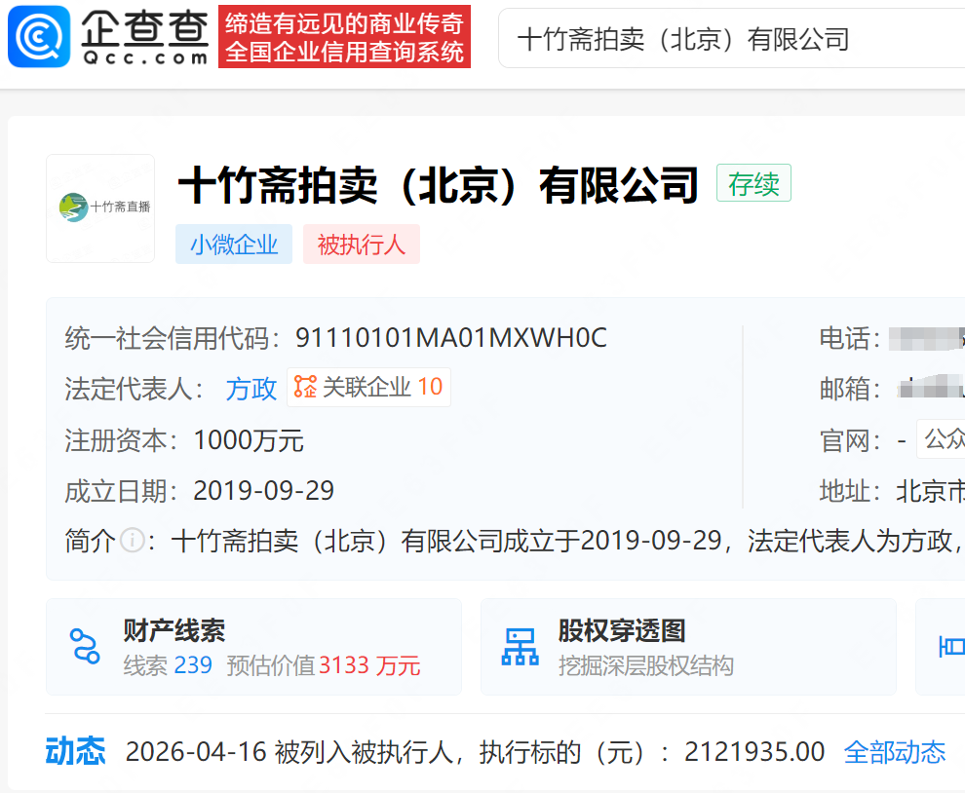Click the 2026-04-16 被列入被执行人 dynamic entry

475,752
